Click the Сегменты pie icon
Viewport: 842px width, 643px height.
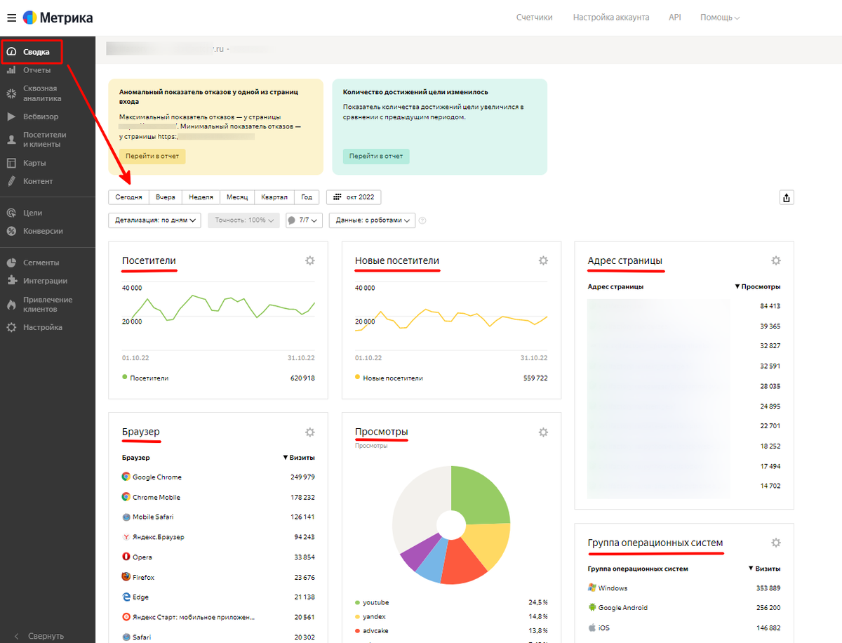(x=12, y=263)
